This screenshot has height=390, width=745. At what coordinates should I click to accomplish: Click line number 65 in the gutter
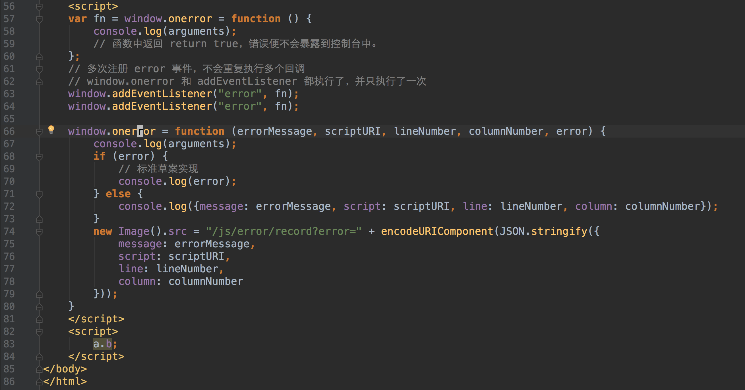pyautogui.click(x=9, y=119)
